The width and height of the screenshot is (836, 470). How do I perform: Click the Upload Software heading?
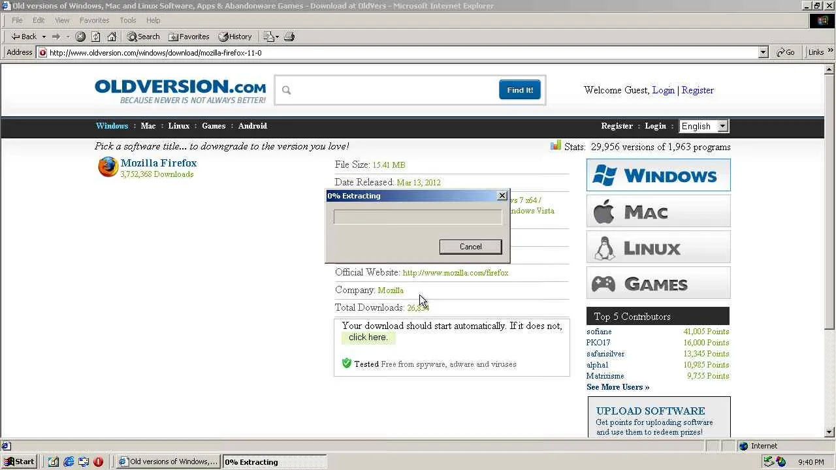click(651, 411)
